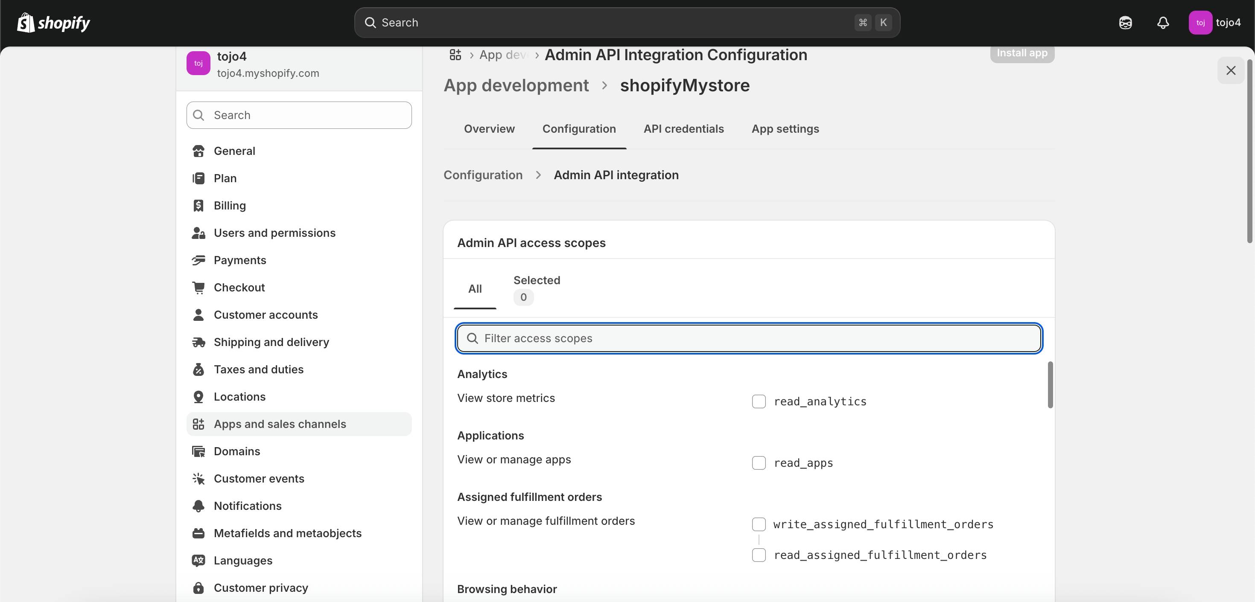Image resolution: width=1255 pixels, height=602 pixels.
Task: Open Shipping and delivery settings
Action: [271, 342]
